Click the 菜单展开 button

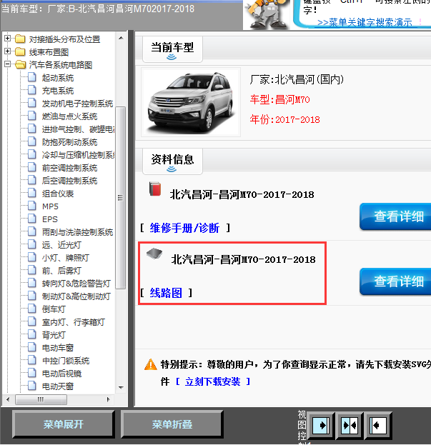[x=64, y=424]
